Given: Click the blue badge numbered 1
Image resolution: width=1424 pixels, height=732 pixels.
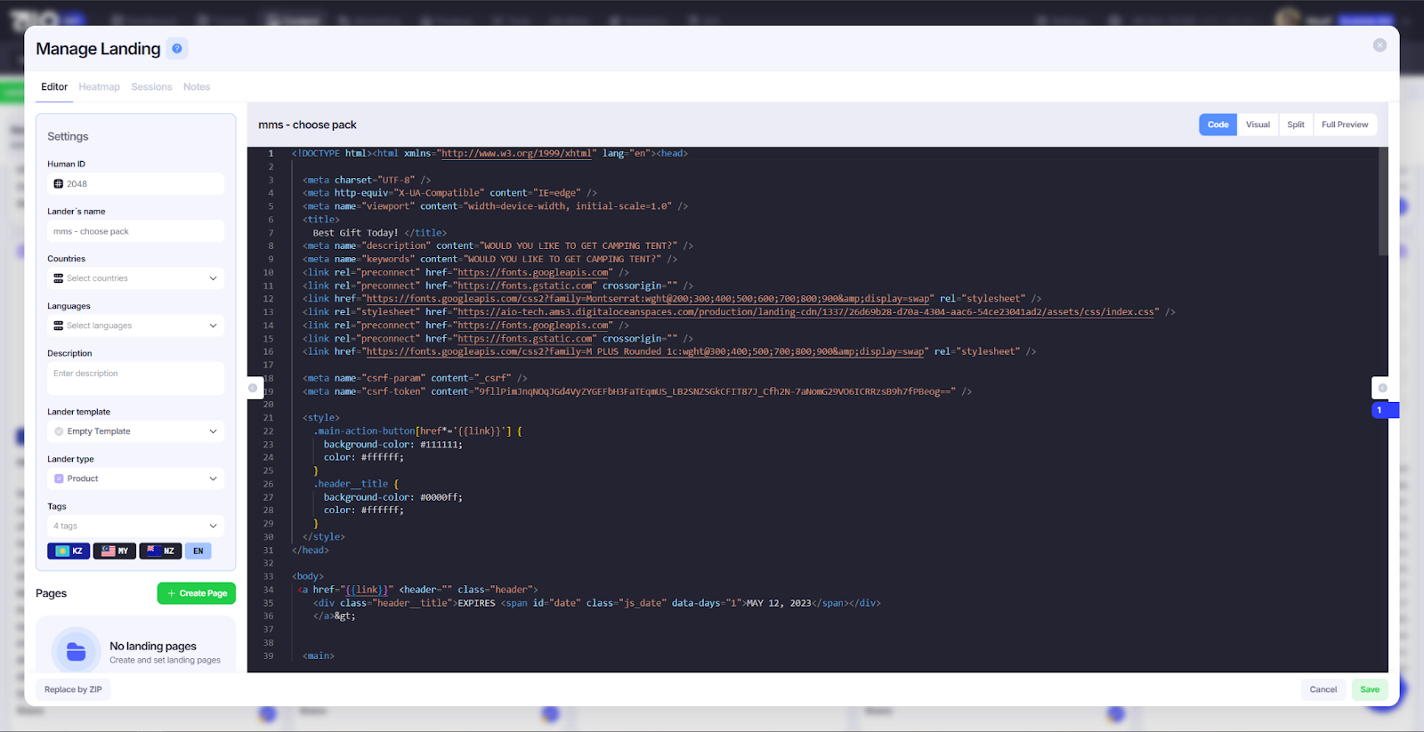Looking at the screenshot, I should 1380,410.
